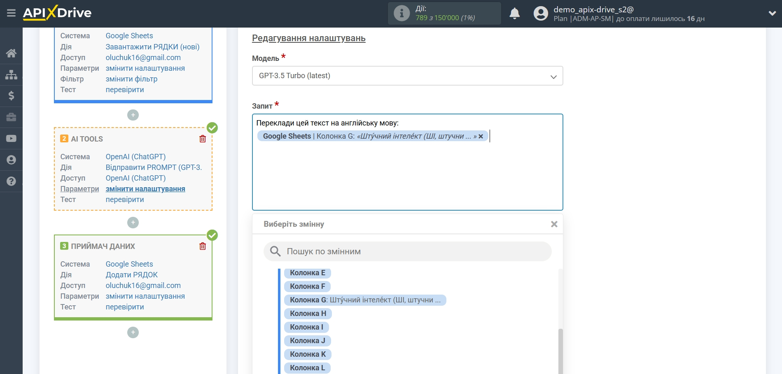Click the search magnifier icon
782x374 pixels.
tap(275, 251)
